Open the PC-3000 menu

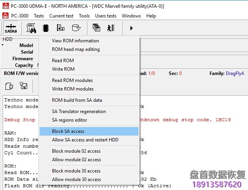20,16
